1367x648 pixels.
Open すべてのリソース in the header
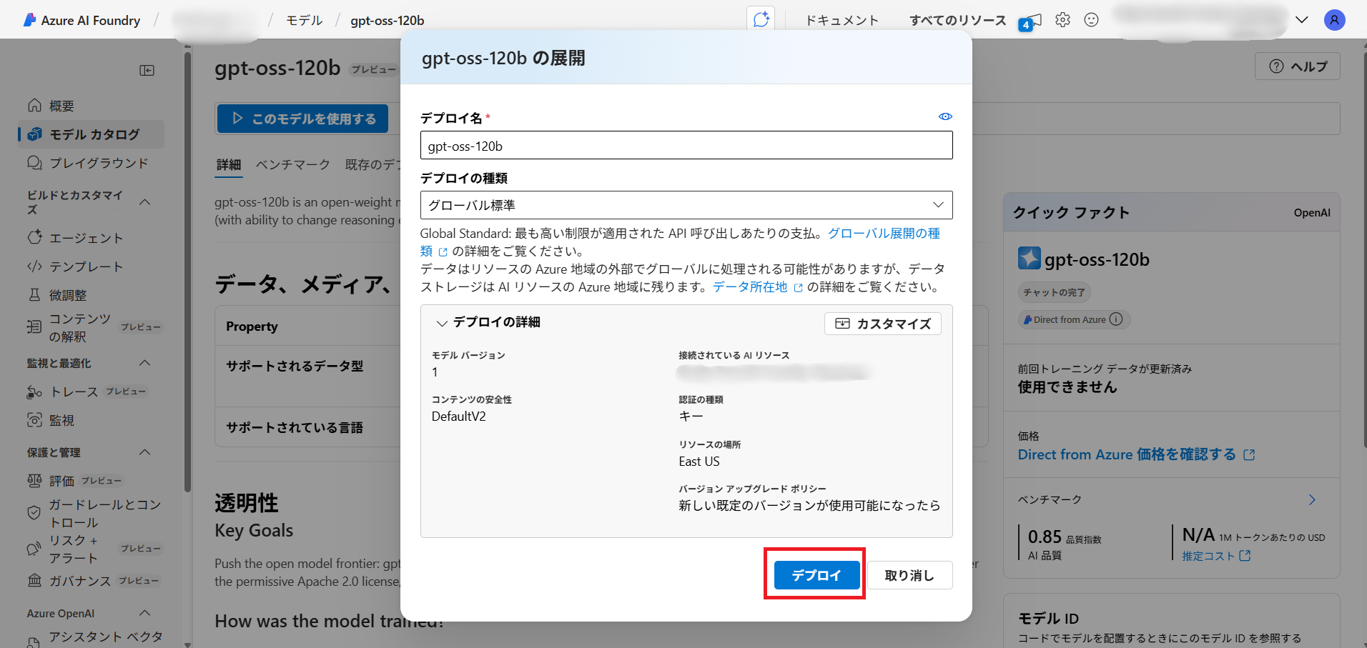click(958, 20)
